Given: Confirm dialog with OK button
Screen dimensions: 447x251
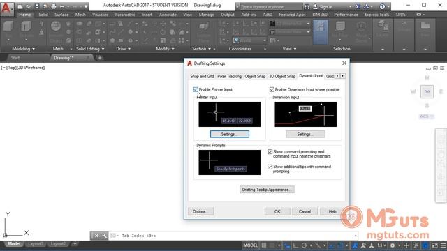Looking at the screenshot, I should 277,211.
